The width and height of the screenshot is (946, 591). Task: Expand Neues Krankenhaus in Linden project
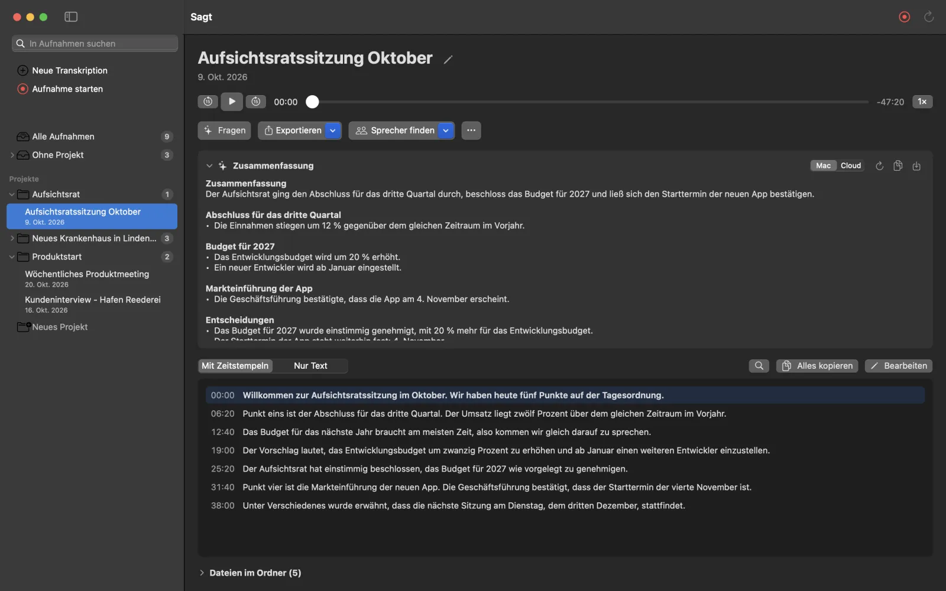point(12,238)
